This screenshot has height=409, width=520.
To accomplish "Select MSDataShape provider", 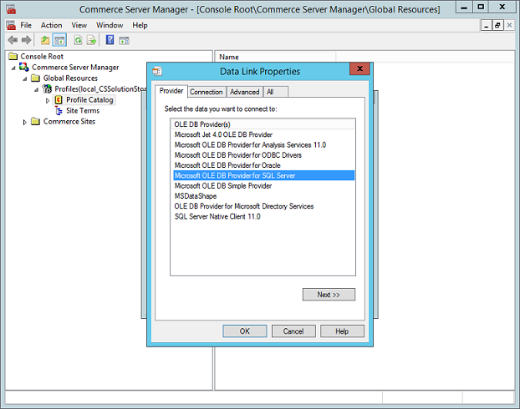I will [x=263, y=196].
